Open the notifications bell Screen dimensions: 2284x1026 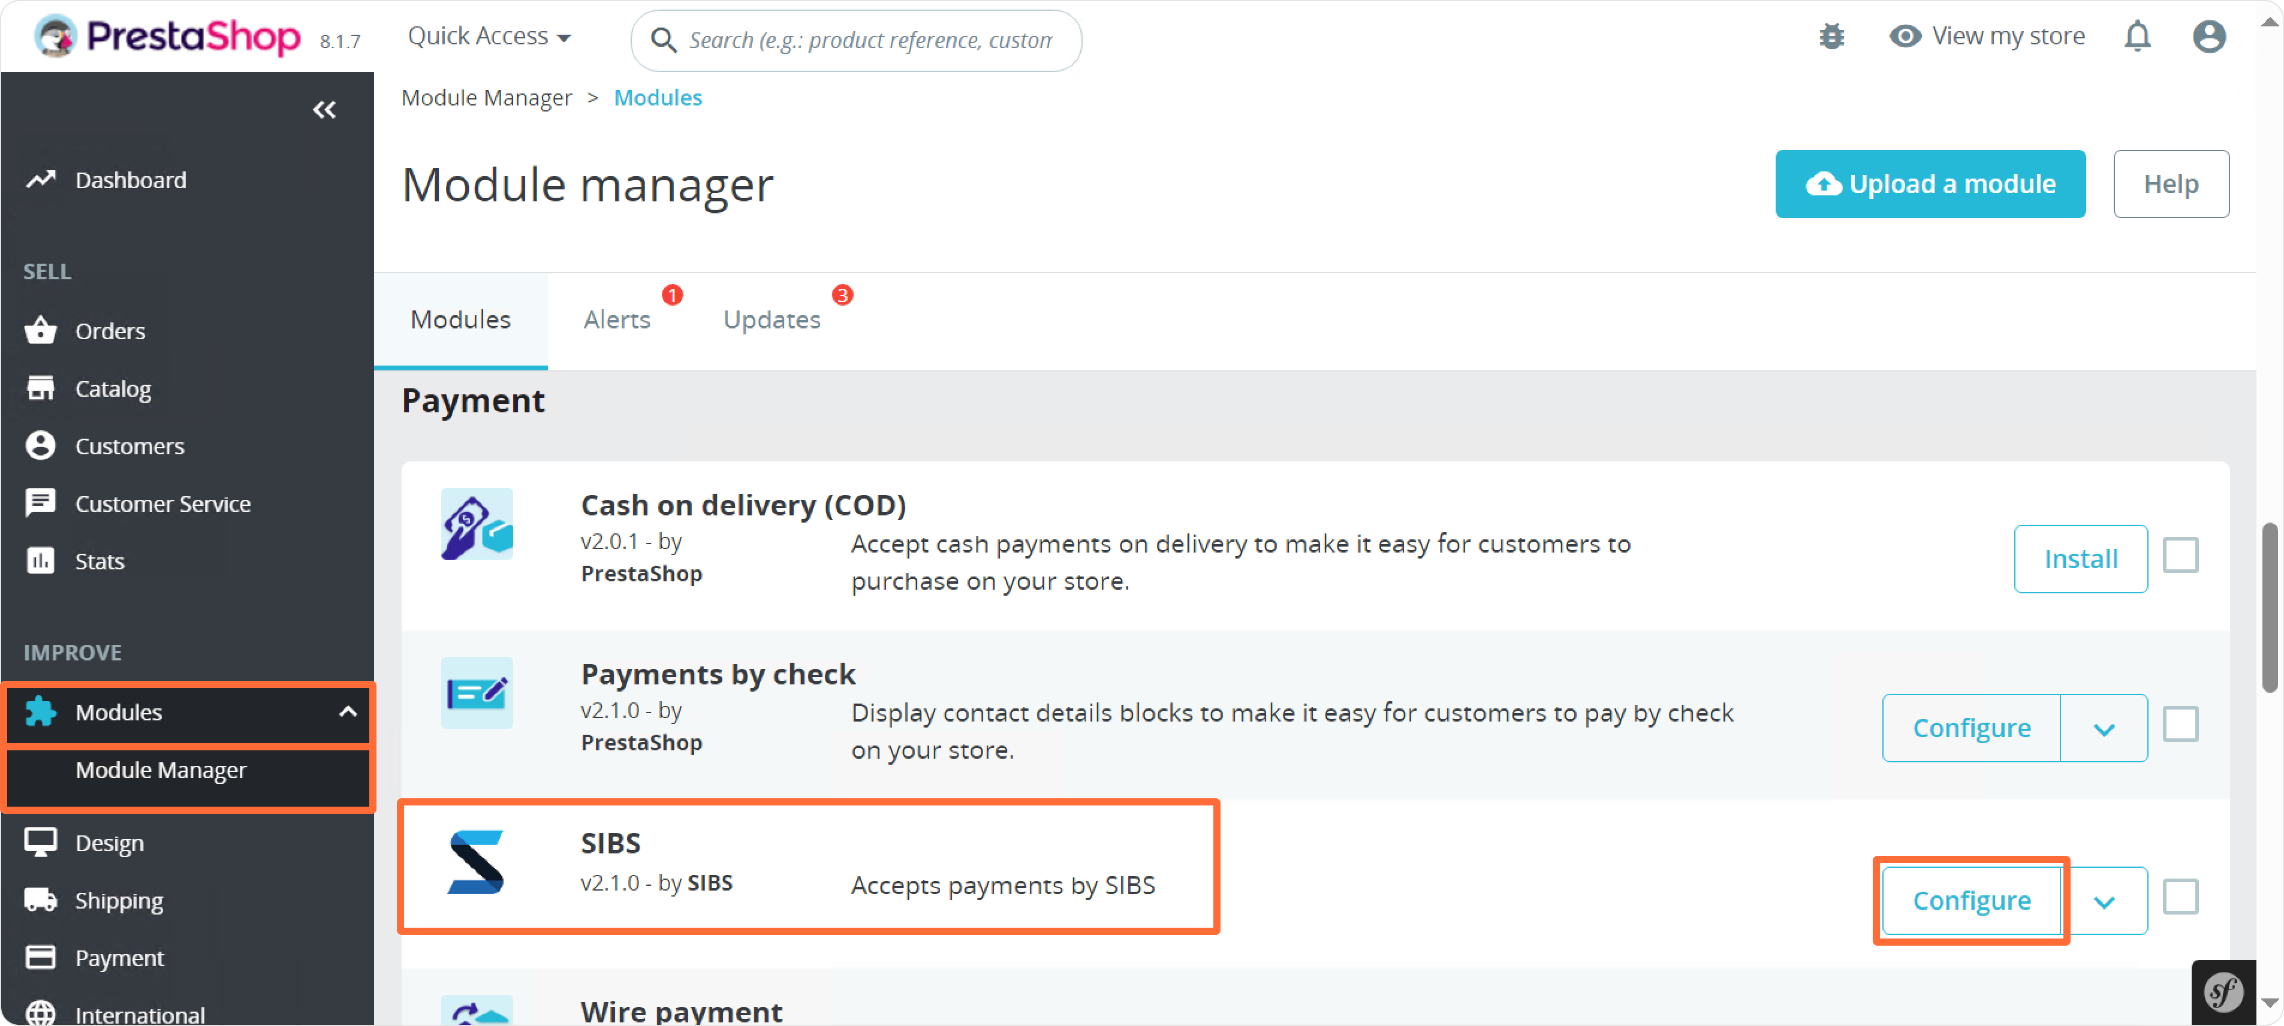[x=2137, y=37]
